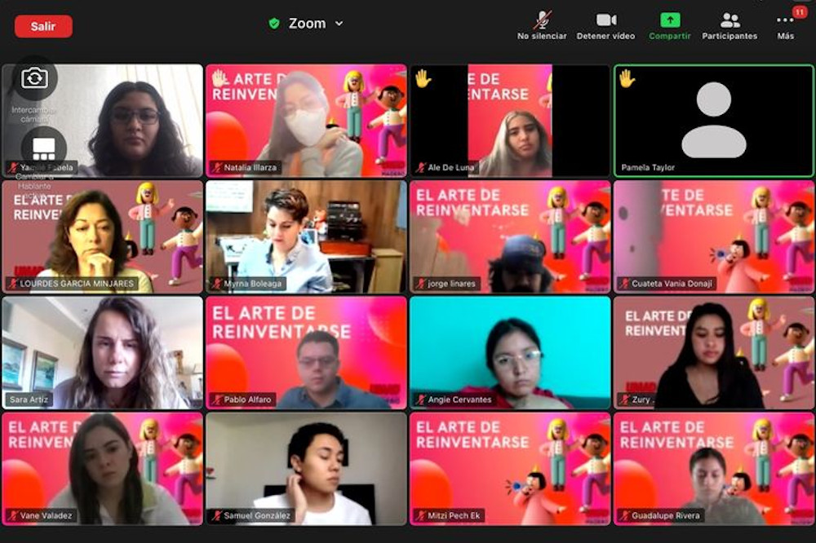
Task: Select Myrna Boleaga's video tile
Action: [306, 236]
